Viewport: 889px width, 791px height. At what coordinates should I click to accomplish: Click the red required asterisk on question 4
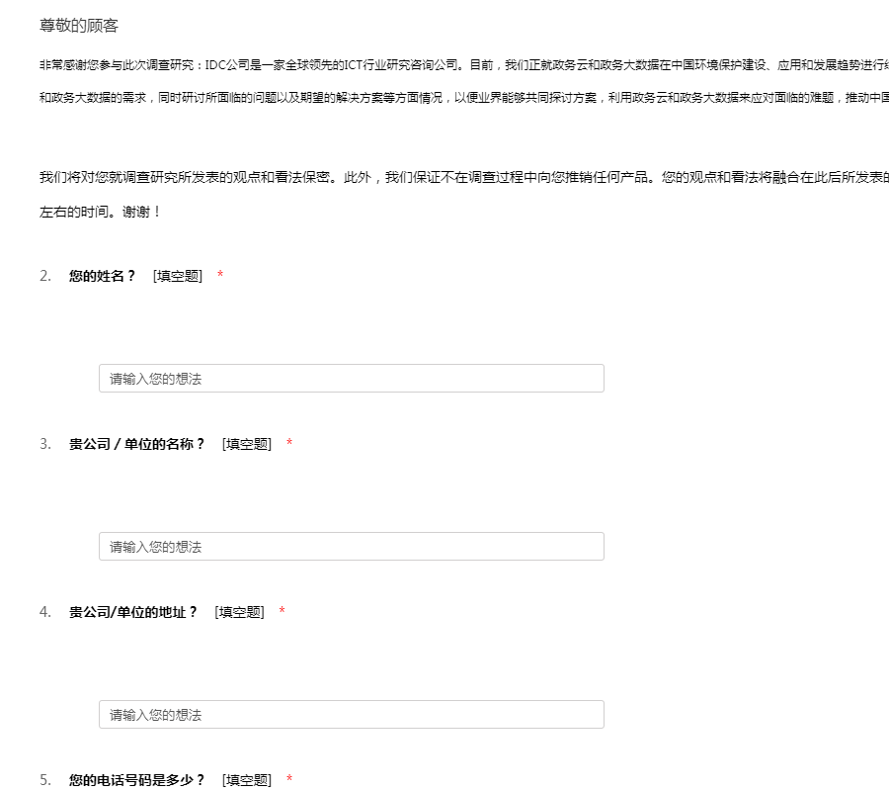click(283, 612)
